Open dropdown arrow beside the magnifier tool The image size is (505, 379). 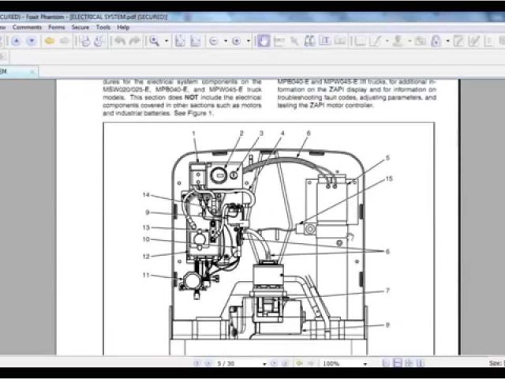[165, 41]
